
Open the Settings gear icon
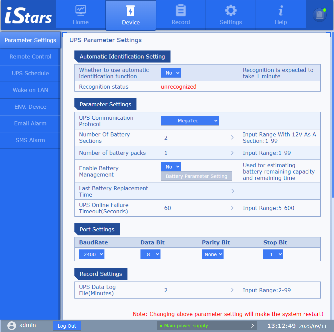231,11
